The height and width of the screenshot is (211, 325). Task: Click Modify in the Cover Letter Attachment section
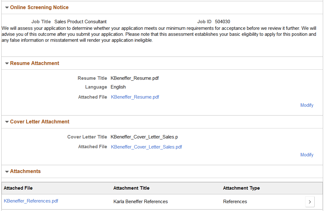306,155
